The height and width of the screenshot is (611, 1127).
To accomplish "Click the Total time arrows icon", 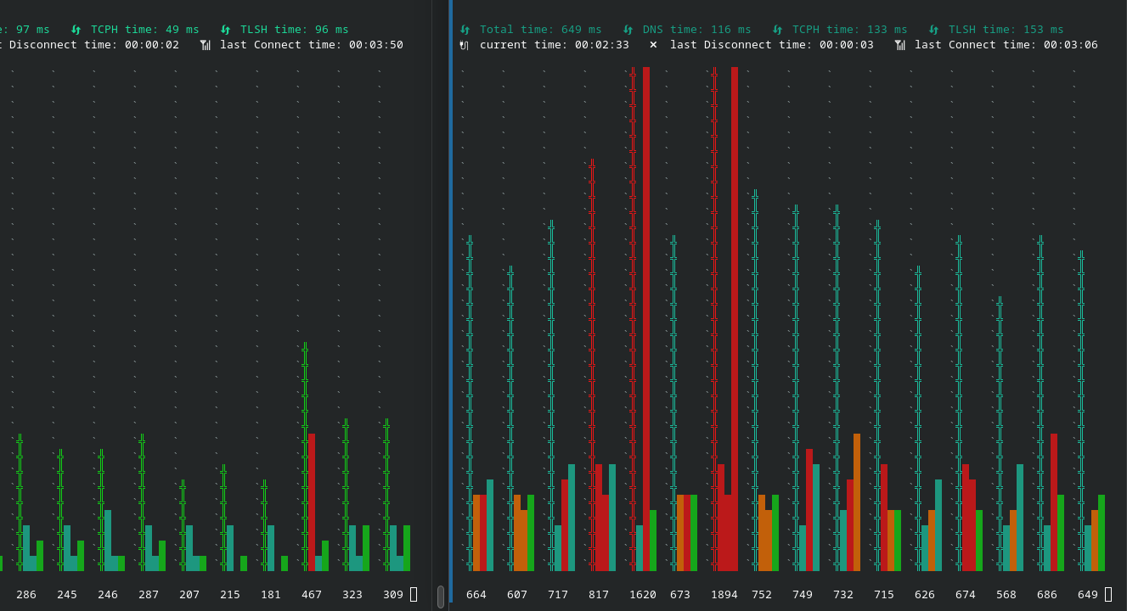I will 464,29.
